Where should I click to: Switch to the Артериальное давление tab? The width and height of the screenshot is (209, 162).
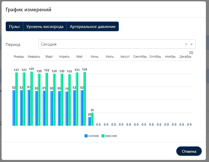[x=93, y=26]
